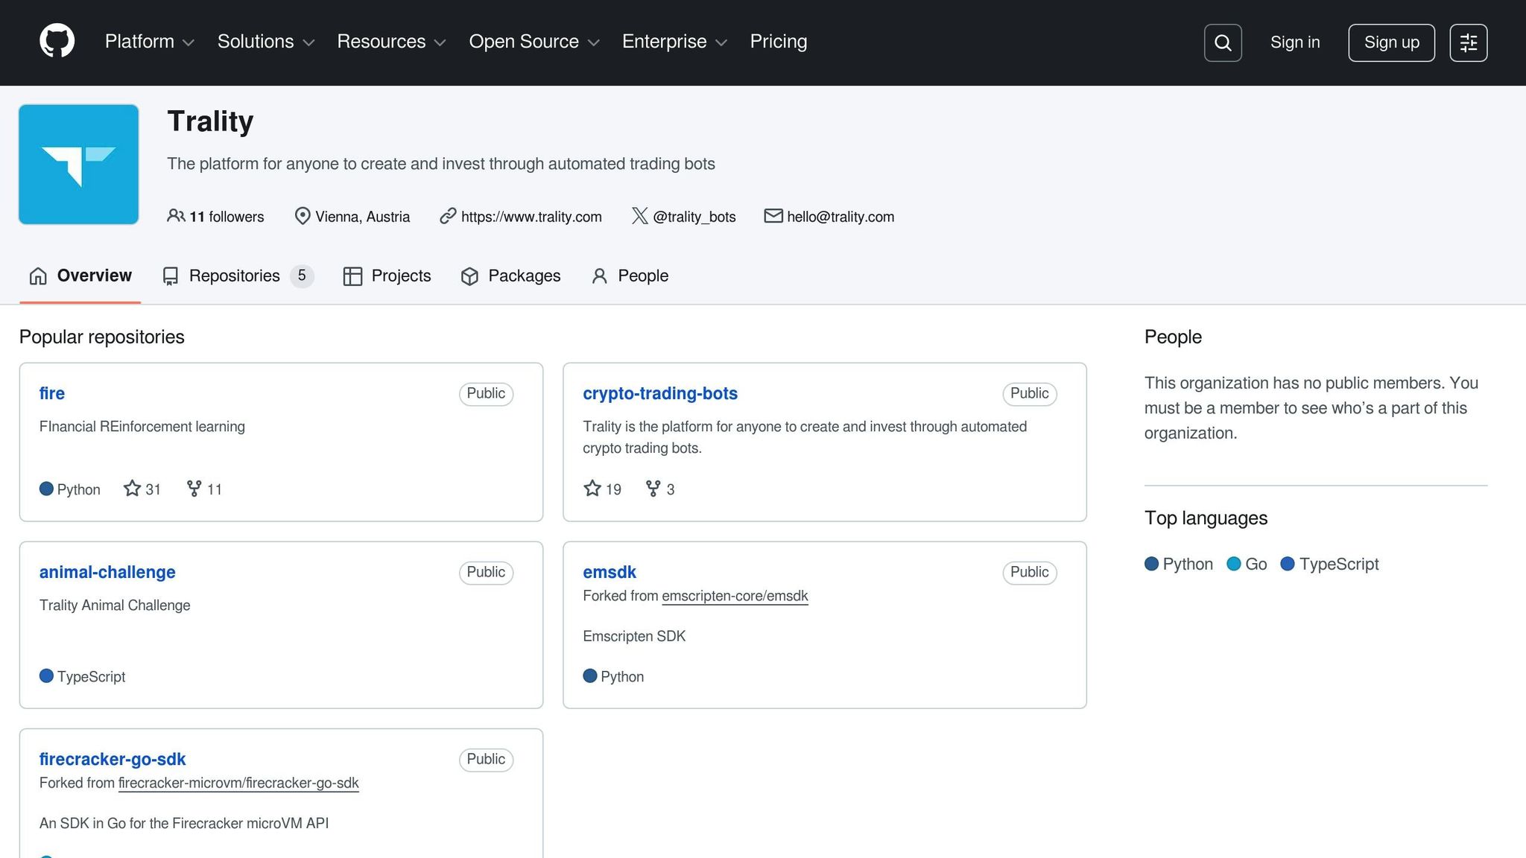This screenshot has height=858, width=1526.
Task: Click the X @trality_bots profile link
Action: pos(693,217)
